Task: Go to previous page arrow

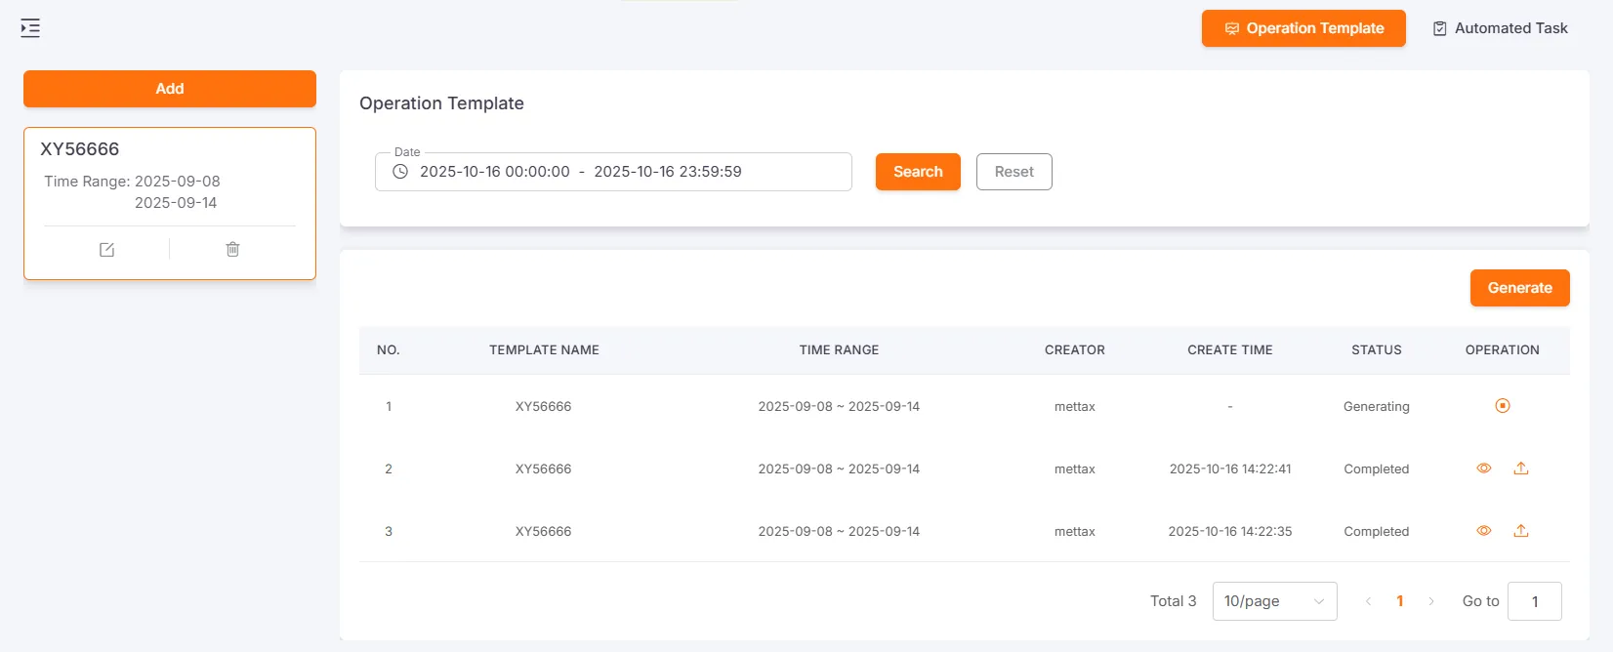Action: point(1368,601)
